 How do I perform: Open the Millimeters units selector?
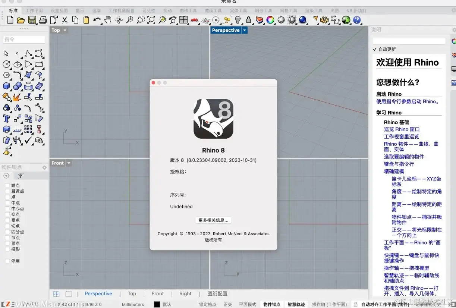(133, 304)
